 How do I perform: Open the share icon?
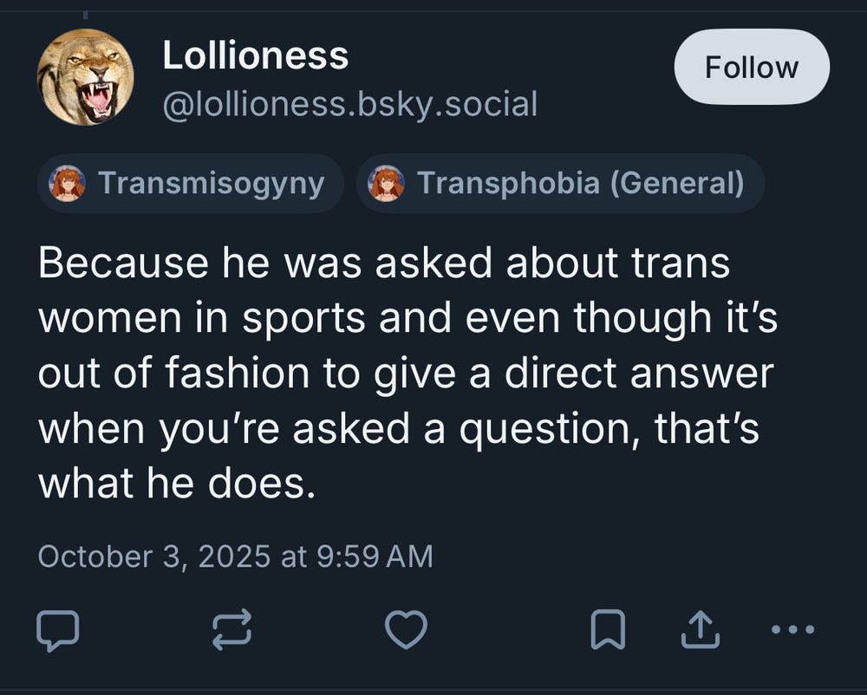(x=701, y=630)
